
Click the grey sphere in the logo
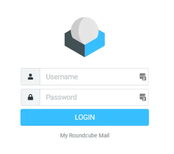(x=85, y=31)
